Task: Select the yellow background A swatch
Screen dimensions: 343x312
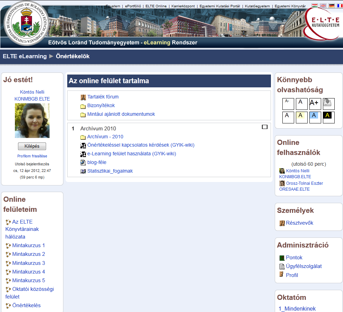Action: point(302,118)
